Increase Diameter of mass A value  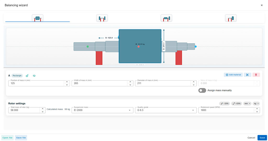click(194, 82)
